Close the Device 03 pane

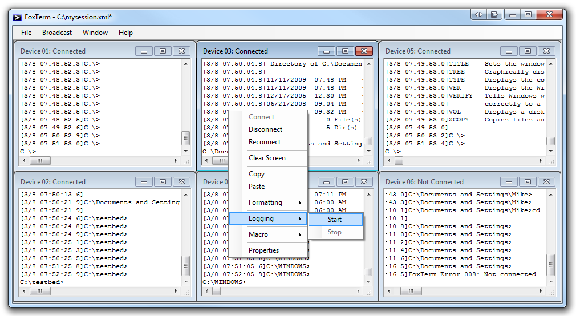coord(364,51)
